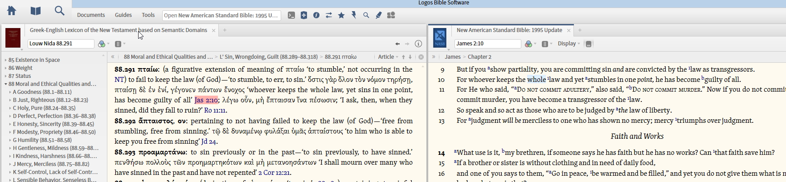Viewport: 786px width, 182px height.
Task: Select the Greek-English Lexicon tab
Action: coord(118,30)
